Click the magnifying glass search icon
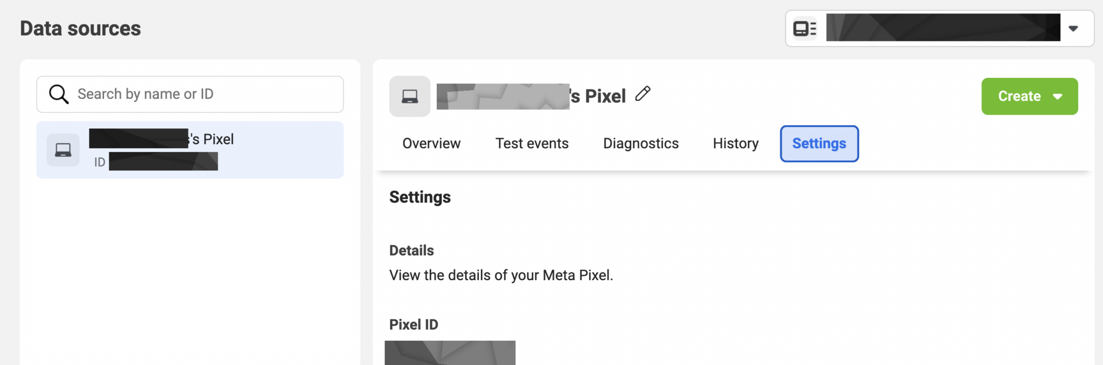This screenshot has height=365, width=1103. coord(59,94)
